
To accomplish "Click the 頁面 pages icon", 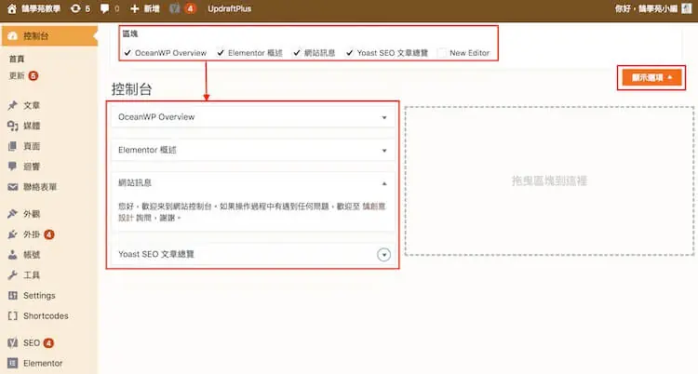I will click(x=12, y=146).
